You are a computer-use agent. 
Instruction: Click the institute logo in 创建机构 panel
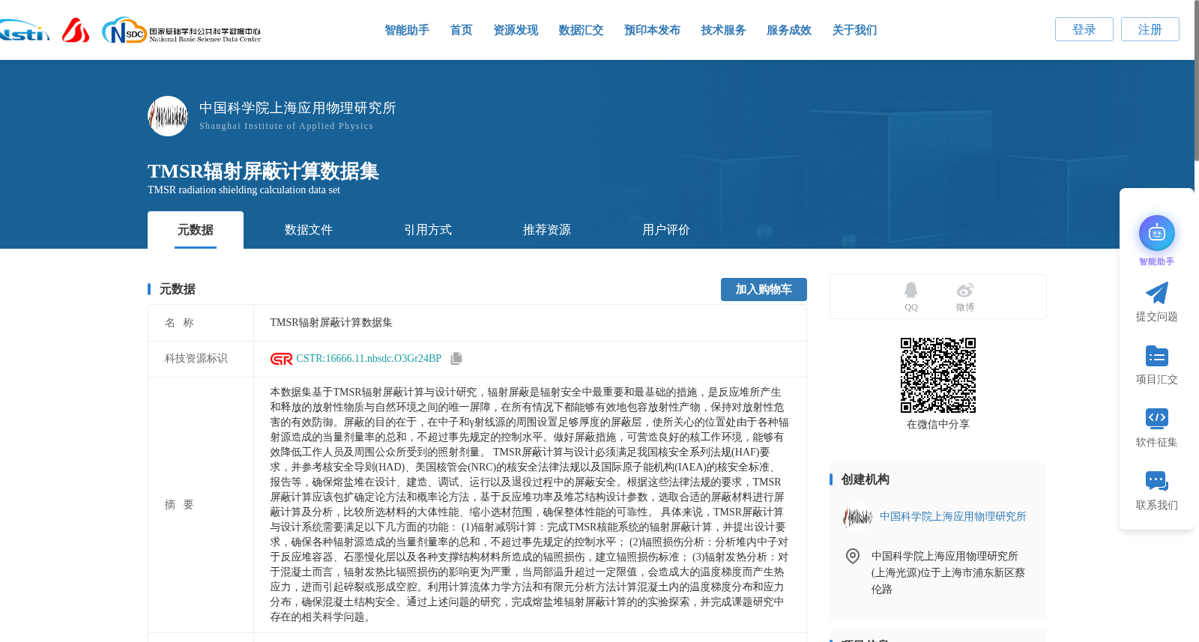pyautogui.click(x=857, y=517)
